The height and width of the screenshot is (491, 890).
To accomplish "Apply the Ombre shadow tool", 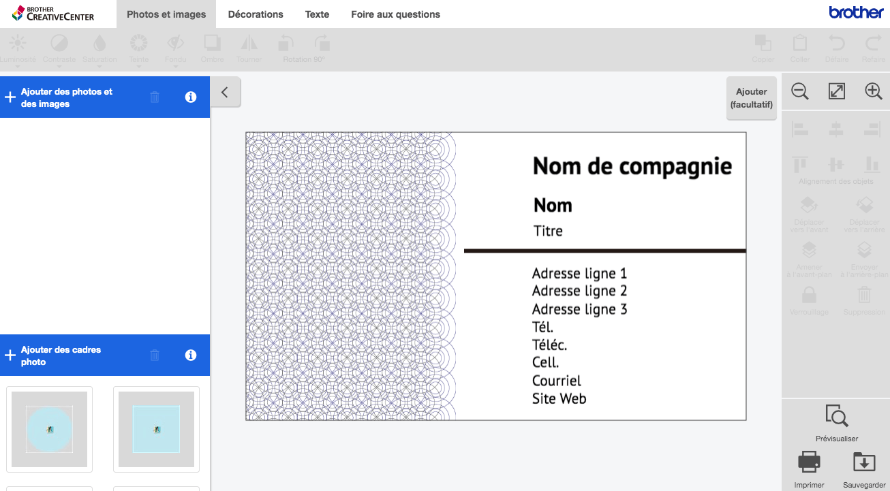I will [213, 44].
